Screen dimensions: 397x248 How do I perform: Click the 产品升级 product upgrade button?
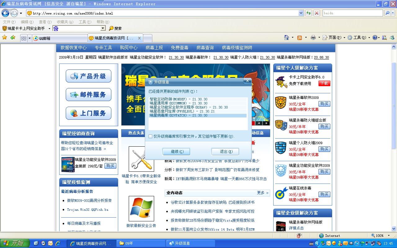point(88,76)
